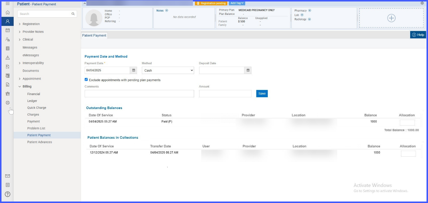The image size is (428, 203).
Task: Open Deposit Date calendar picker
Action: pos(248,70)
